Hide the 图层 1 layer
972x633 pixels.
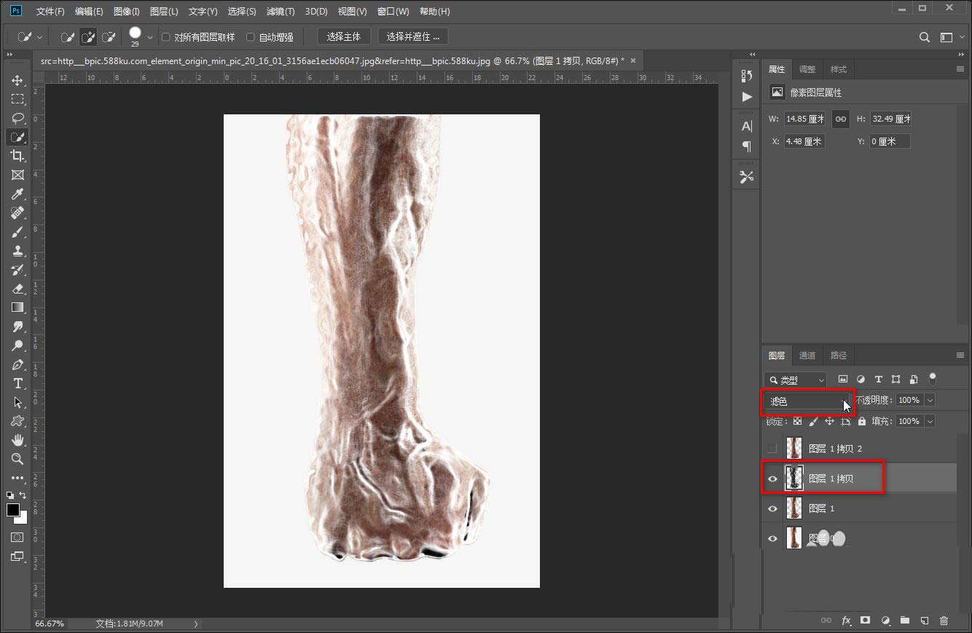(x=772, y=508)
